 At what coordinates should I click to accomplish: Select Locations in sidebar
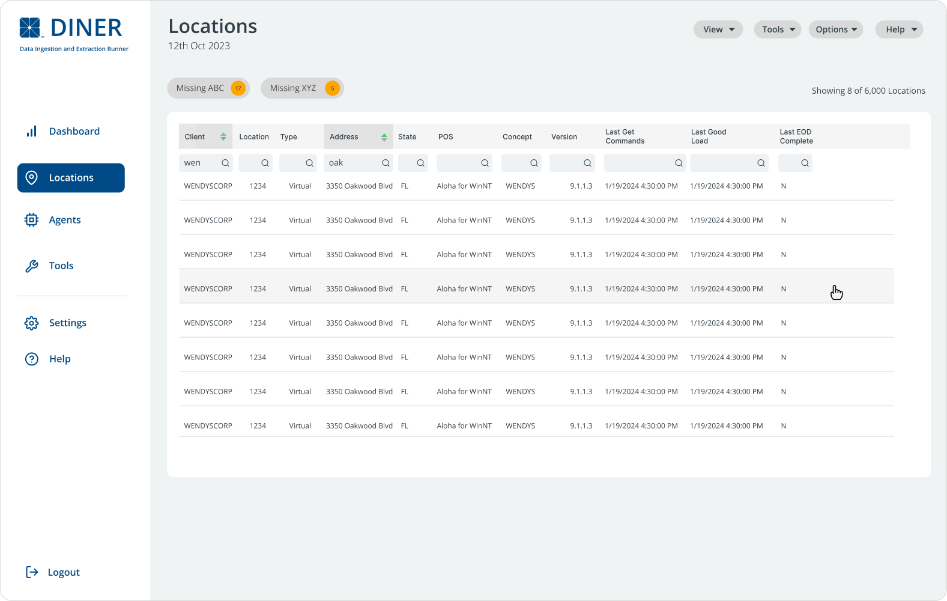pyautogui.click(x=71, y=178)
